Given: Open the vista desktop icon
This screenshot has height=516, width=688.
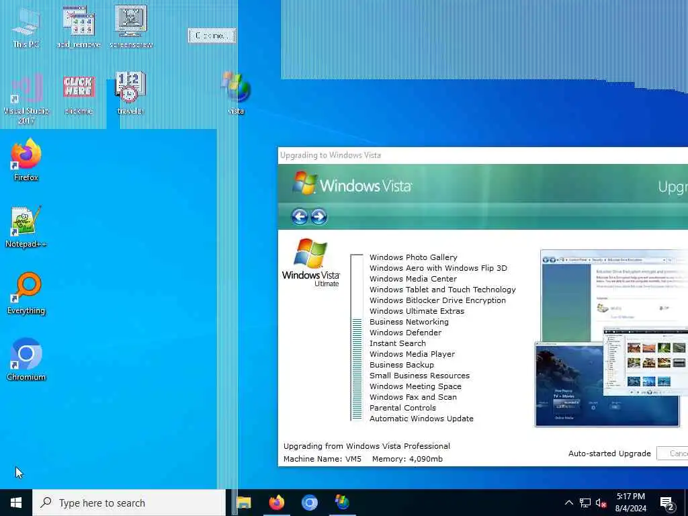Looking at the screenshot, I should pyautogui.click(x=236, y=93).
